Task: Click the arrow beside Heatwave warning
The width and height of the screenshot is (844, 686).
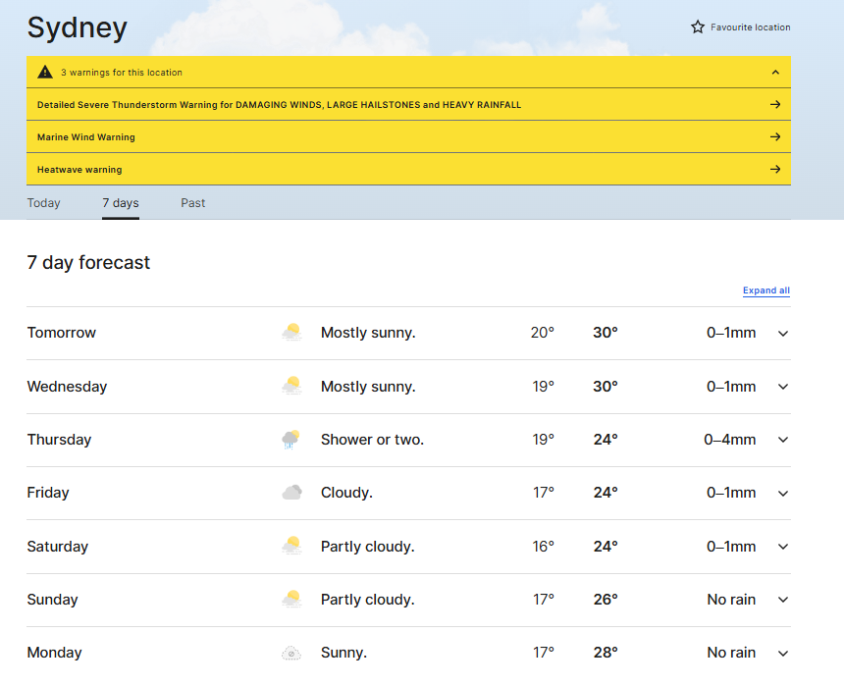Action: [x=775, y=170]
